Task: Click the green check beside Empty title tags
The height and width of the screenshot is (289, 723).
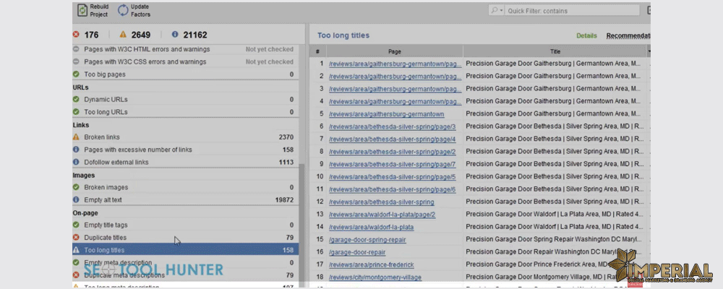Action: (76, 225)
